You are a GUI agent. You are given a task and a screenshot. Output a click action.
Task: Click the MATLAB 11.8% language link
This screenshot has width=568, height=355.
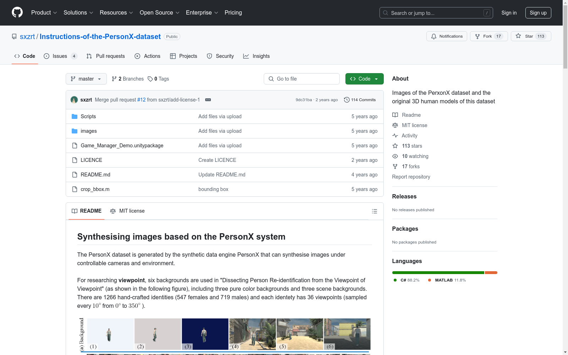pos(447,280)
